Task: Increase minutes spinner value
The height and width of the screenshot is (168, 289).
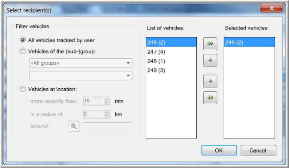Action: click(106, 99)
